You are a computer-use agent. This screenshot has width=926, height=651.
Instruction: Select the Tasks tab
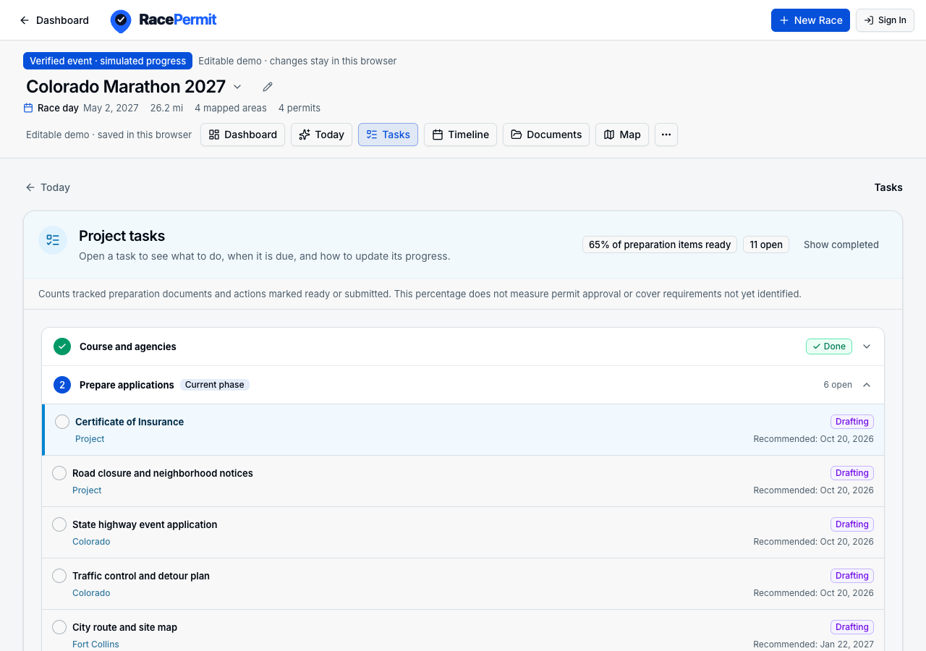pos(388,135)
